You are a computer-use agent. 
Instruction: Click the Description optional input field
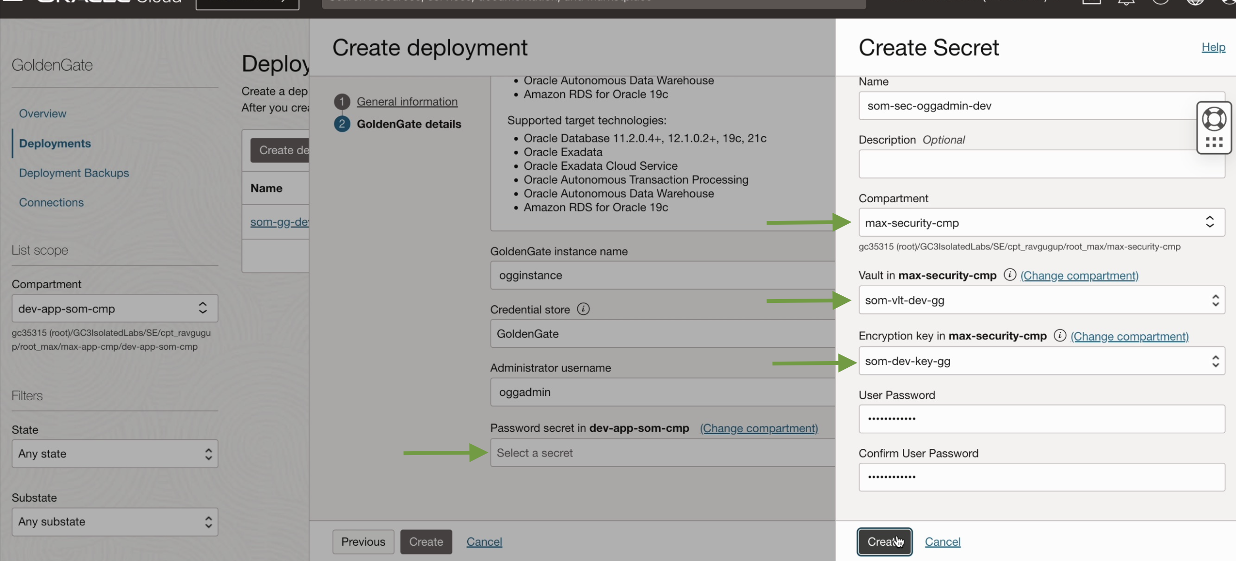[1041, 164]
